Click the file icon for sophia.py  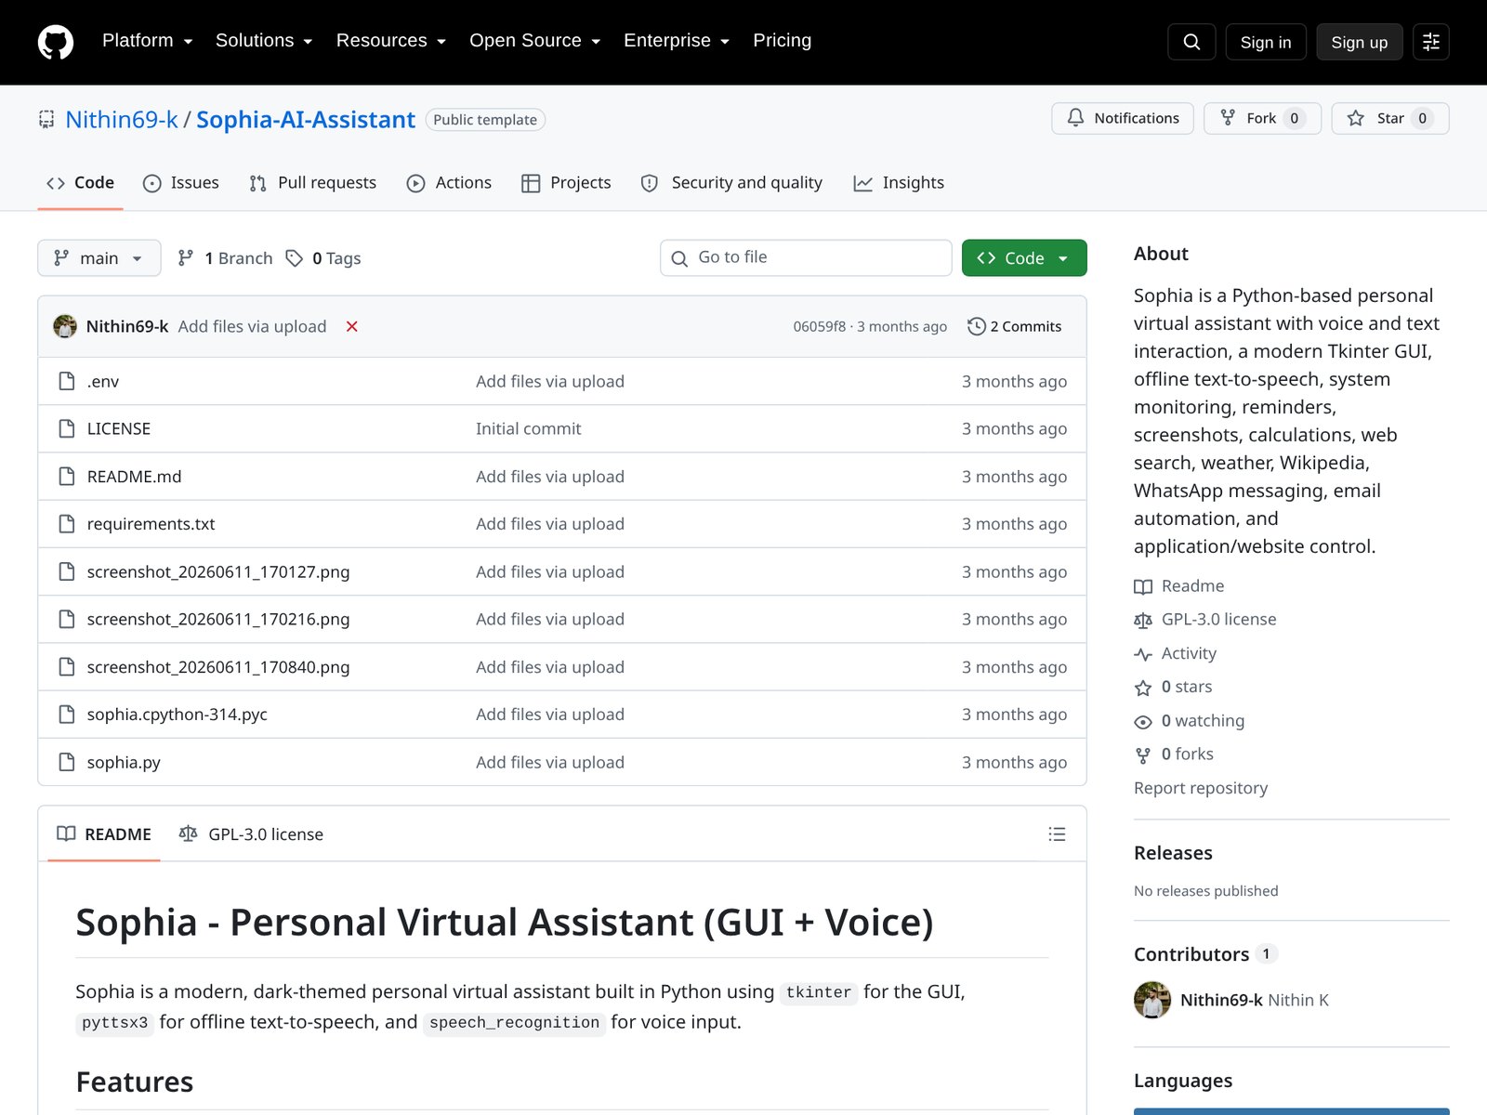[67, 762]
